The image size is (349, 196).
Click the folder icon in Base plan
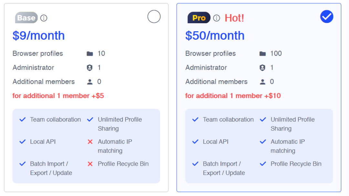click(90, 54)
